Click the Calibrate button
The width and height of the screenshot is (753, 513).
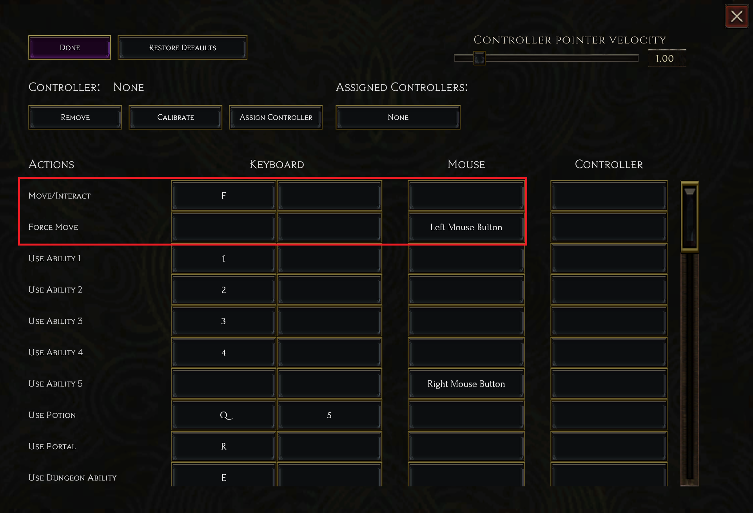point(175,117)
